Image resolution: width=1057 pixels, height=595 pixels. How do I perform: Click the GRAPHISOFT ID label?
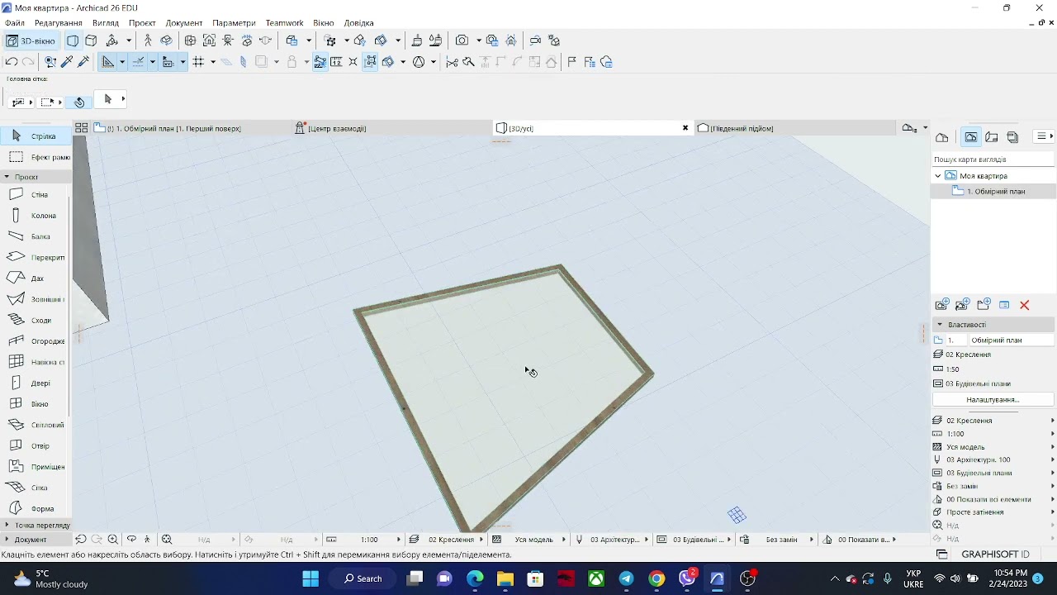point(995,555)
